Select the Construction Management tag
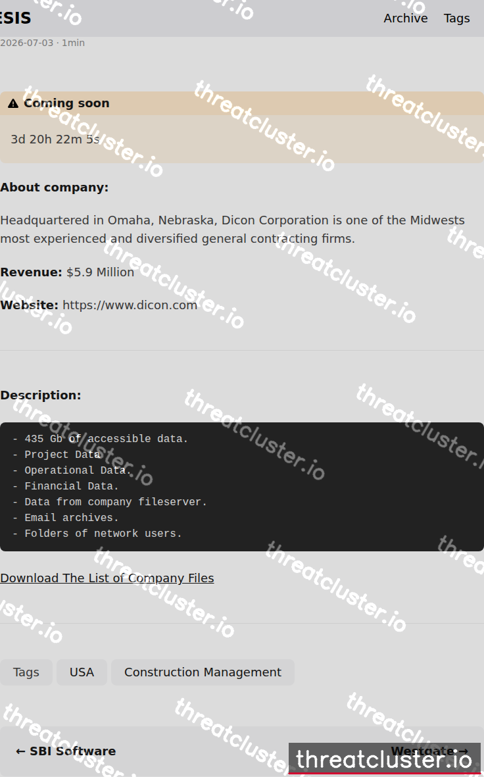The width and height of the screenshot is (484, 777). [203, 672]
